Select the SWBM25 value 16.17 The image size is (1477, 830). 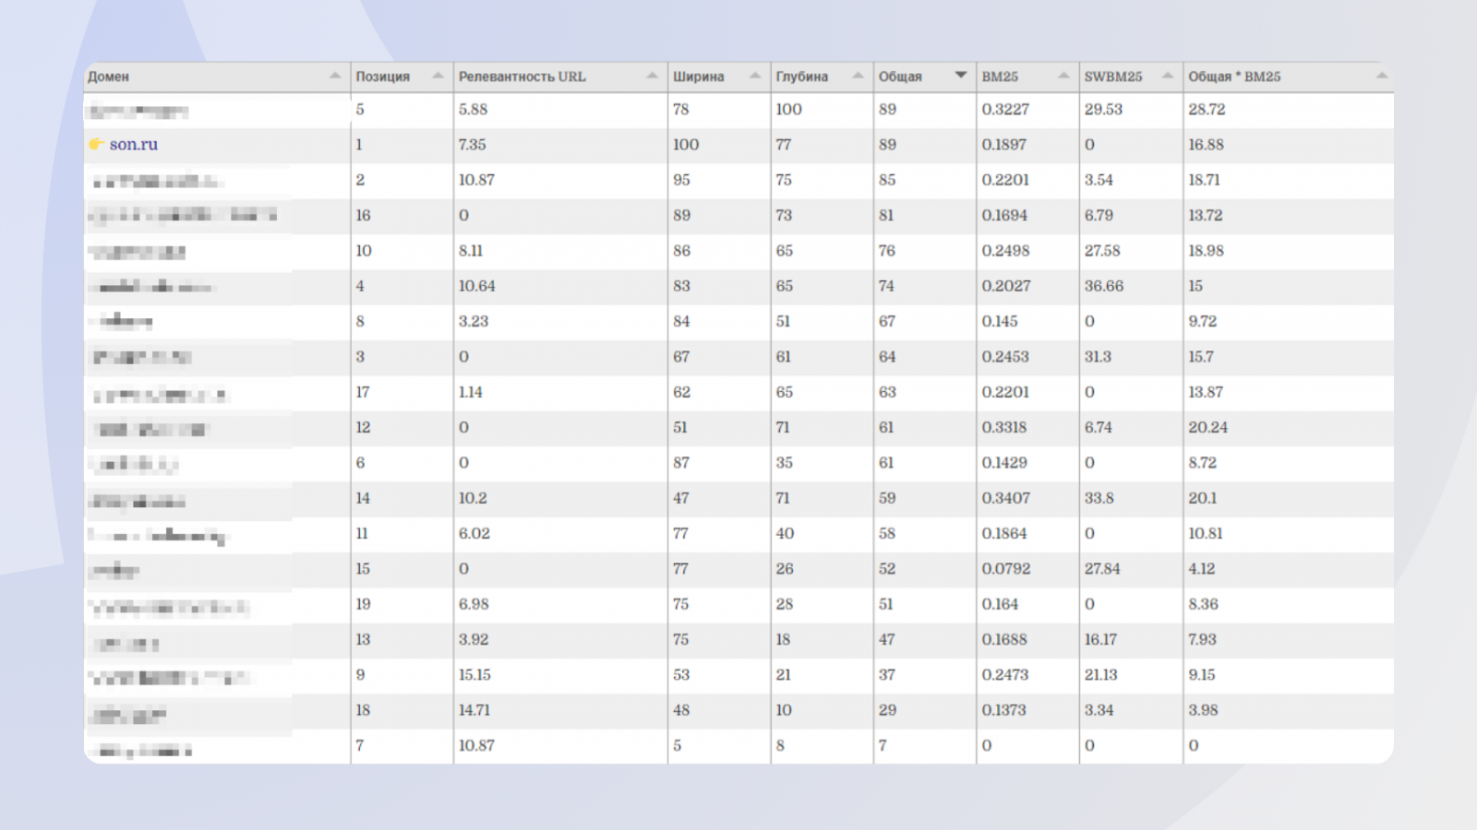coord(1100,639)
